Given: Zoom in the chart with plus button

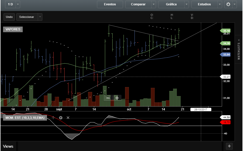Looking at the screenshot, I should click(x=117, y=98).
